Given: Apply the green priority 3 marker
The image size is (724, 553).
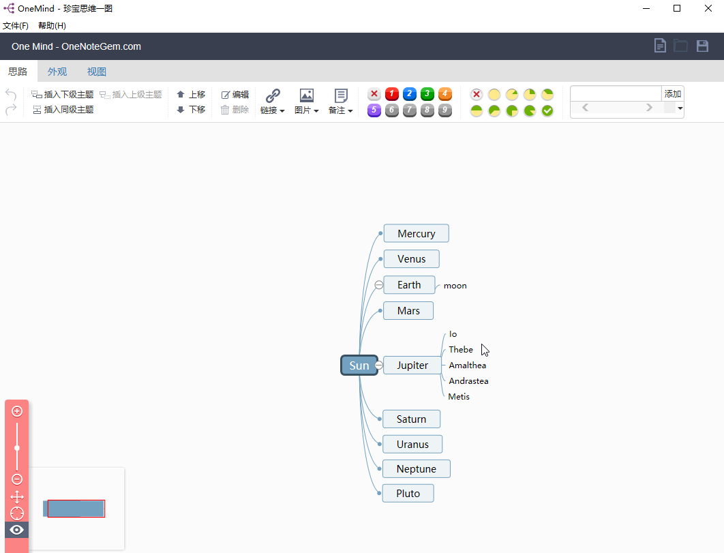Looking at the screenshot, I should (427, 94).
